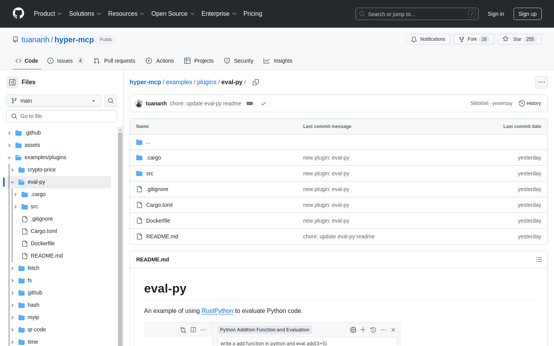Open the Solutions menu
Image resolution: width=554 pixels, height=346 pixels.
point(85,13)
